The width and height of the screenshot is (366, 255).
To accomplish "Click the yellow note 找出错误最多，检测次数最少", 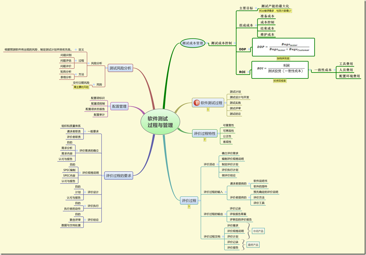I will [x=275, y=11].
